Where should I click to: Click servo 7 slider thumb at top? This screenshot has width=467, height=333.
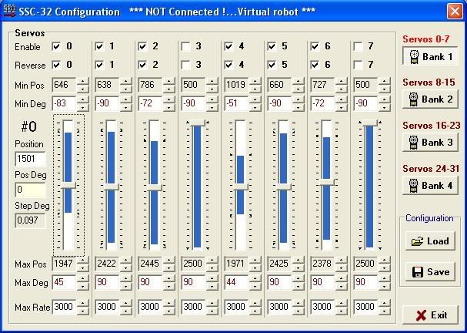point(369,123)
